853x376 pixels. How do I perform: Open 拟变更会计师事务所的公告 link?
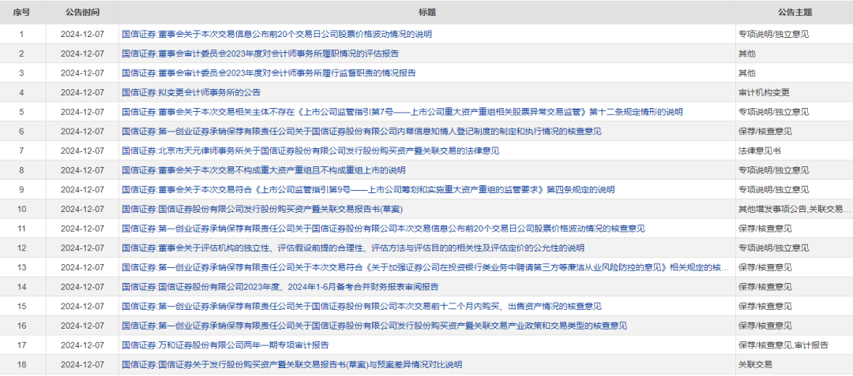pos(191,93)
